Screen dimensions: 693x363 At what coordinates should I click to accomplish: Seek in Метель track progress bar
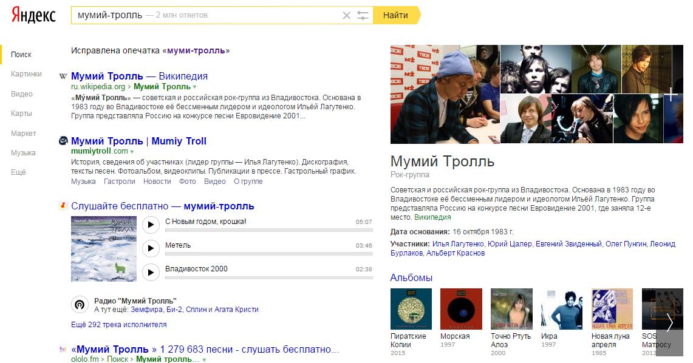(268, 254)
